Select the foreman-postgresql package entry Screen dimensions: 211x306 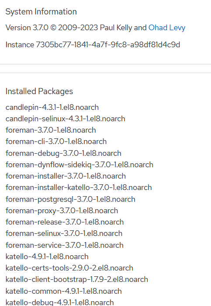pos(70,199)
